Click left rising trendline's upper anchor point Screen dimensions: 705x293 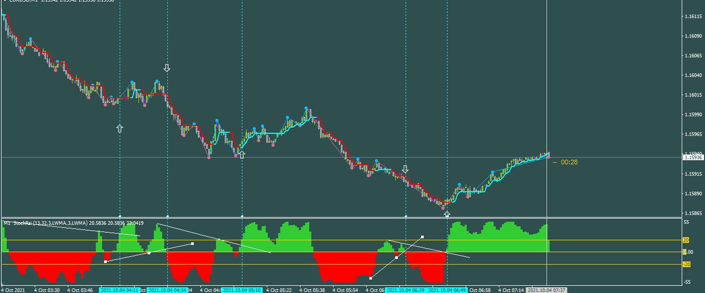point(193,243)
